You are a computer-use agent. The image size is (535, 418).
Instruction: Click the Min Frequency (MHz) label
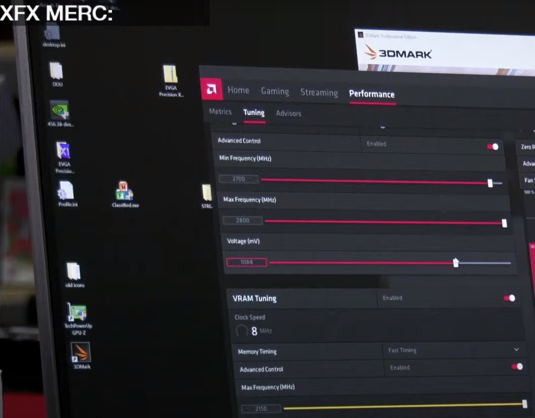click(245, 158)
